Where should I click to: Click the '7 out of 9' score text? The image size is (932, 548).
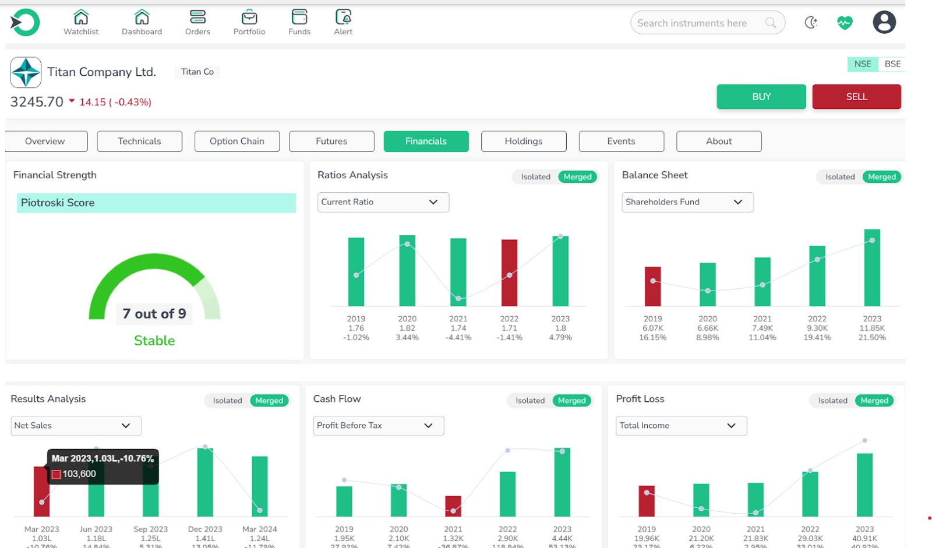(x=154, y=314)
